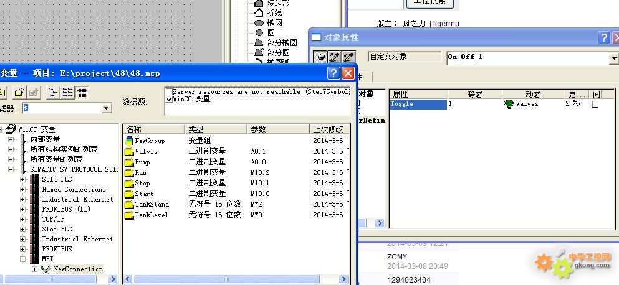Select the circle (圆) tool

click(259, 33)
